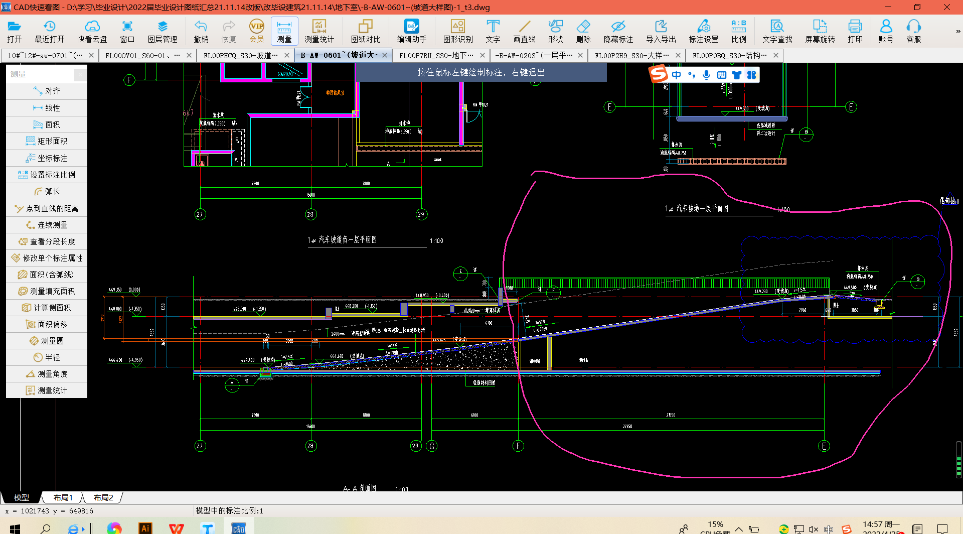Open 测量统计 in measurement panel
Image resolution: width=963 pixels, height=534 pixels.
(47, 390)
